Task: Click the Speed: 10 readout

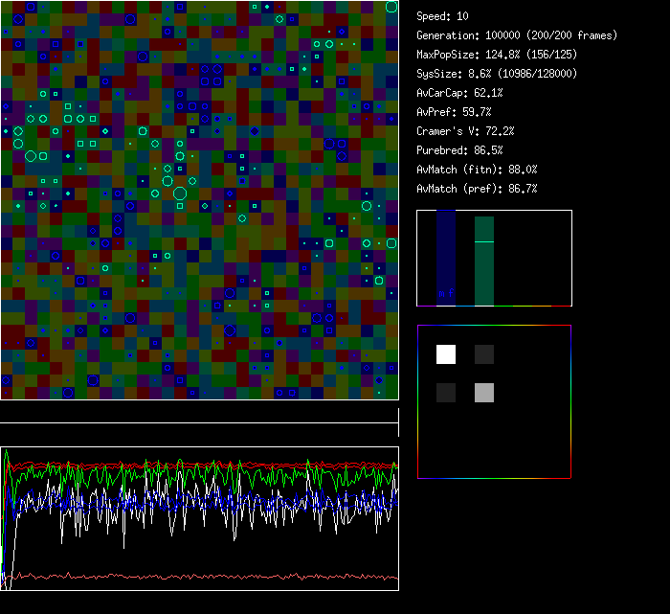Action: click(x=443, y=16)
